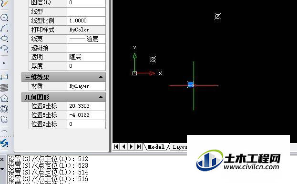This screenshot has height=184, width=297.
Task: Open the 线宽 随层 dropdown
Action: tap(86, 39)
